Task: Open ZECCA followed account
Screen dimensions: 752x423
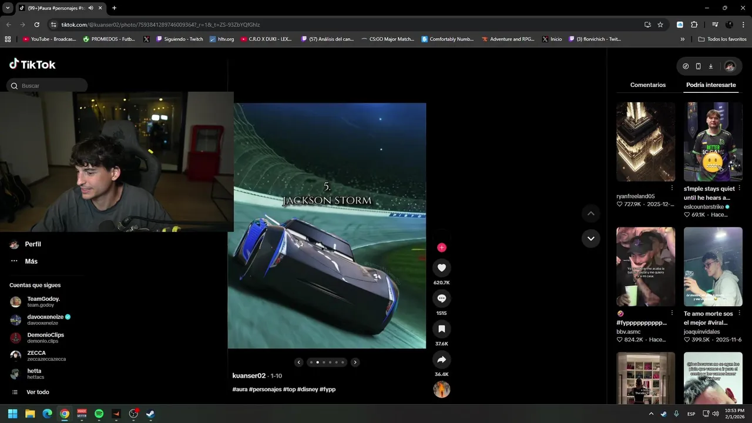Action: pyautogui.click(x=38, y=356)
